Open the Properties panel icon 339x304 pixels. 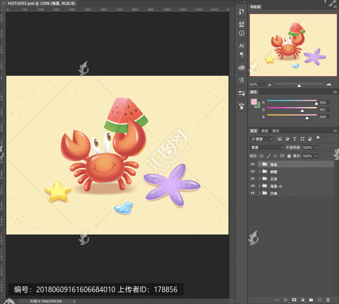pos(241,24)
